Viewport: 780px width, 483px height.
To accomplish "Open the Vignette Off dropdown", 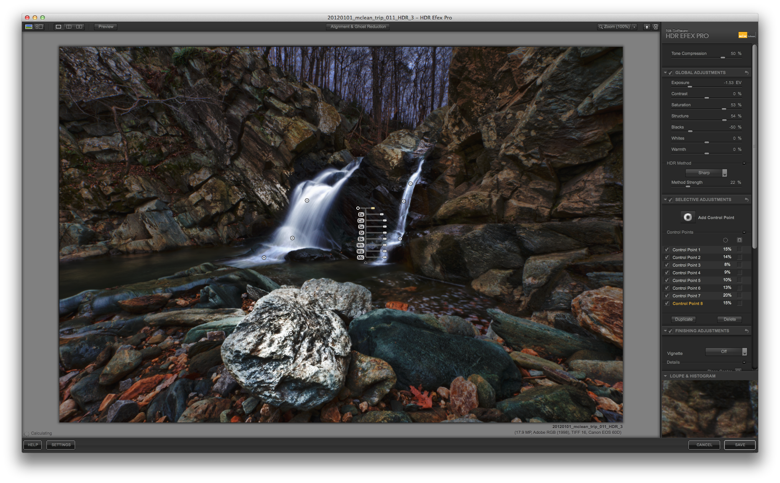I will coord(726,351).
